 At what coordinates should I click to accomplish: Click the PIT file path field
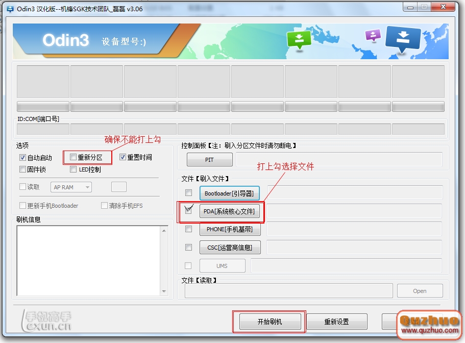pos(339,159)
